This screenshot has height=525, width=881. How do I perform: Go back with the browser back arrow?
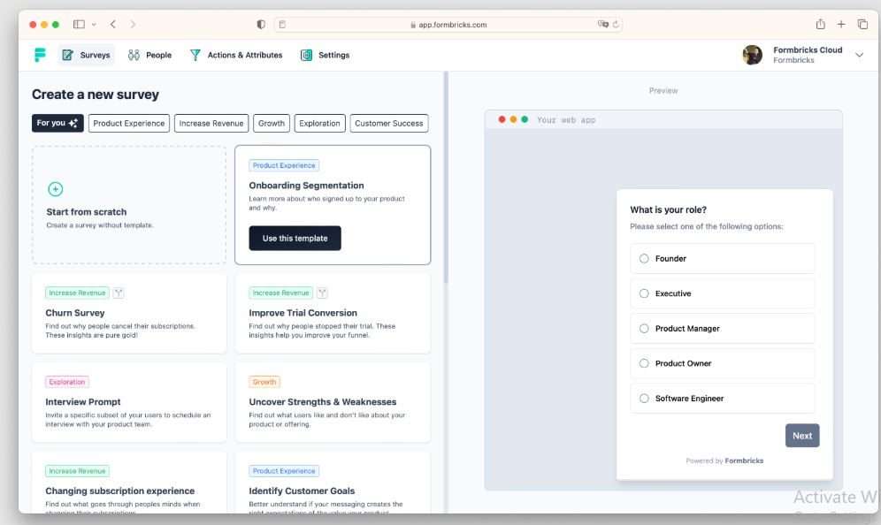113,24
